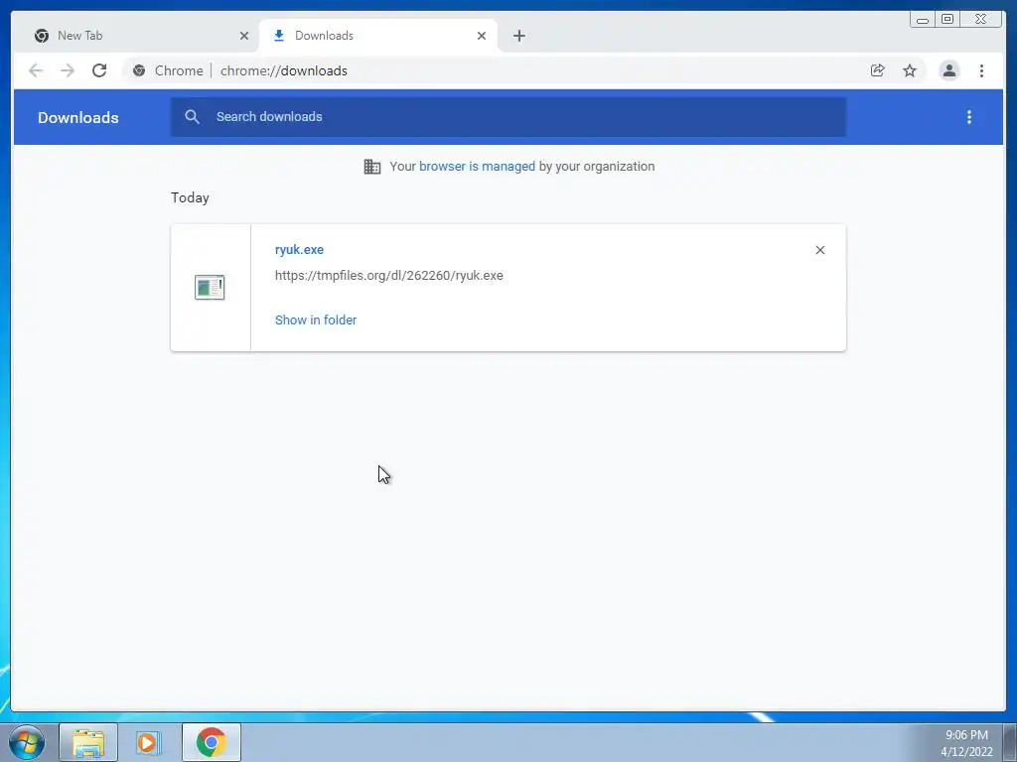Open the profile avatar button
The width and height of the screenshot is (1017, 762).
point(948,70)
